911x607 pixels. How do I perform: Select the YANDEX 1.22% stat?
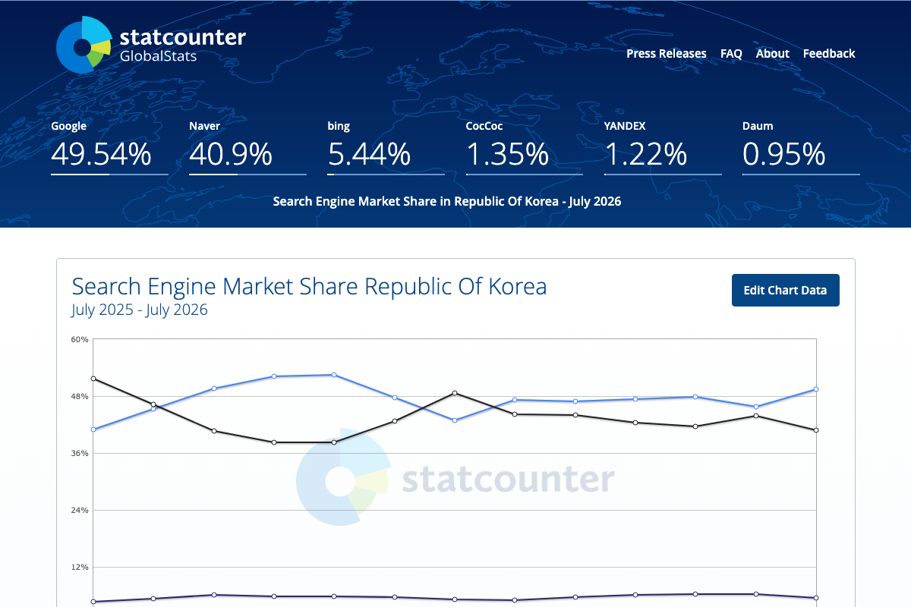663,147
